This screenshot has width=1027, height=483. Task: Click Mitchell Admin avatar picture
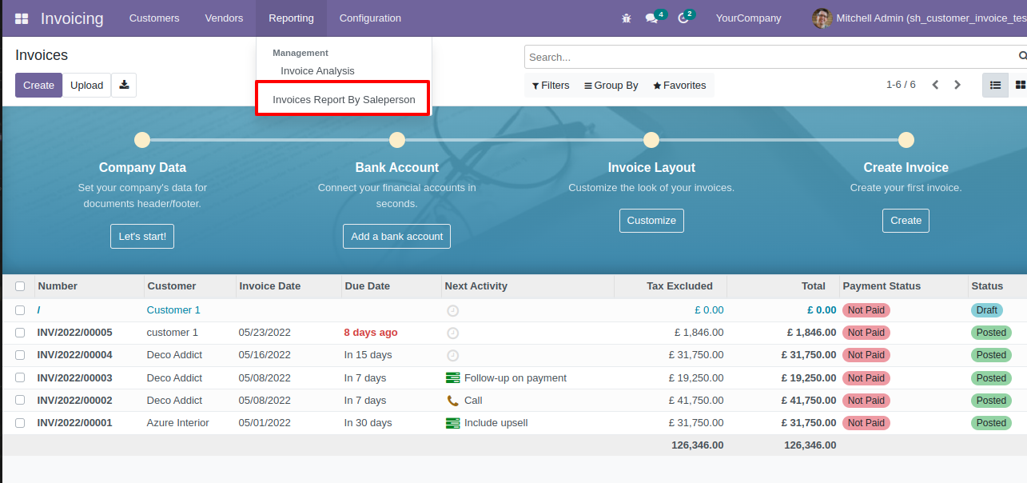pyautogui.click(x=822, y=18)
